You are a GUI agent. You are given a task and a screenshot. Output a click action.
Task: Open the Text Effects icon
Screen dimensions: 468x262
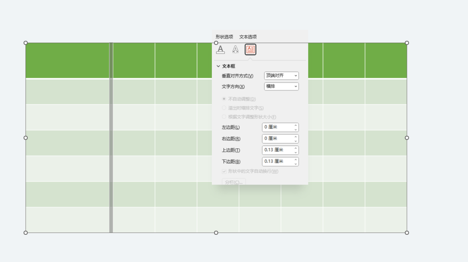coord(235,49)
